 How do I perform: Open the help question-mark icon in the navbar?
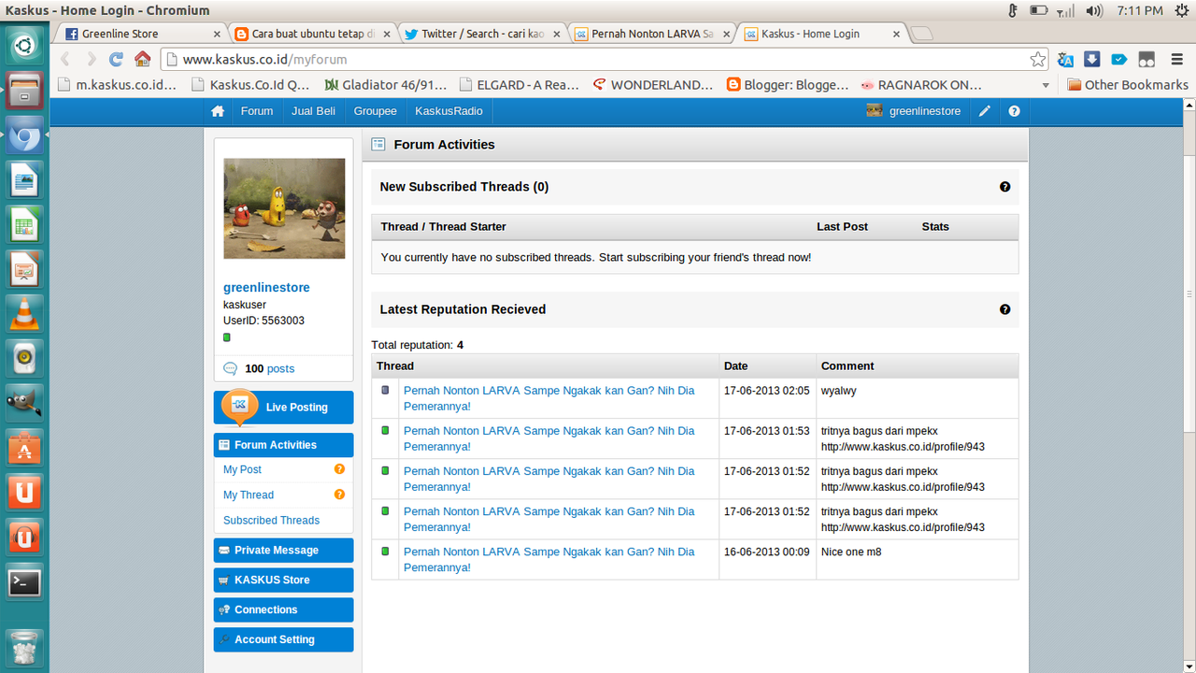[x=1014, y=111]
